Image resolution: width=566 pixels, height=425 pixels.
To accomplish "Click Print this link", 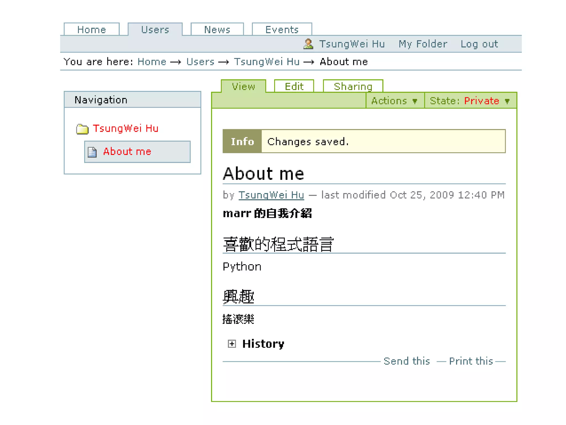I will click(x=471, y=361).
